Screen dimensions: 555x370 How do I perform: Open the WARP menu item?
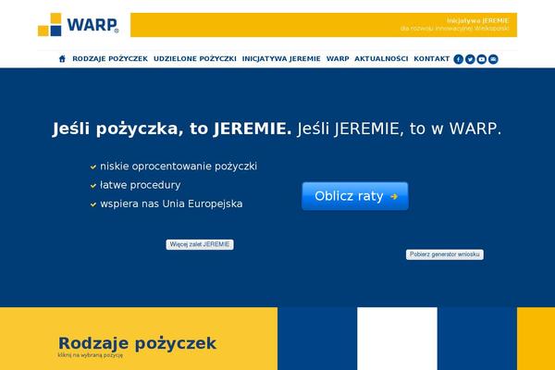tap(338, 59)
